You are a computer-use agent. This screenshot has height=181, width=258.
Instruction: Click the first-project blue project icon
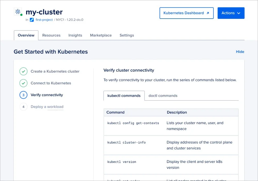pyautogui.click(x=32, y=20)
